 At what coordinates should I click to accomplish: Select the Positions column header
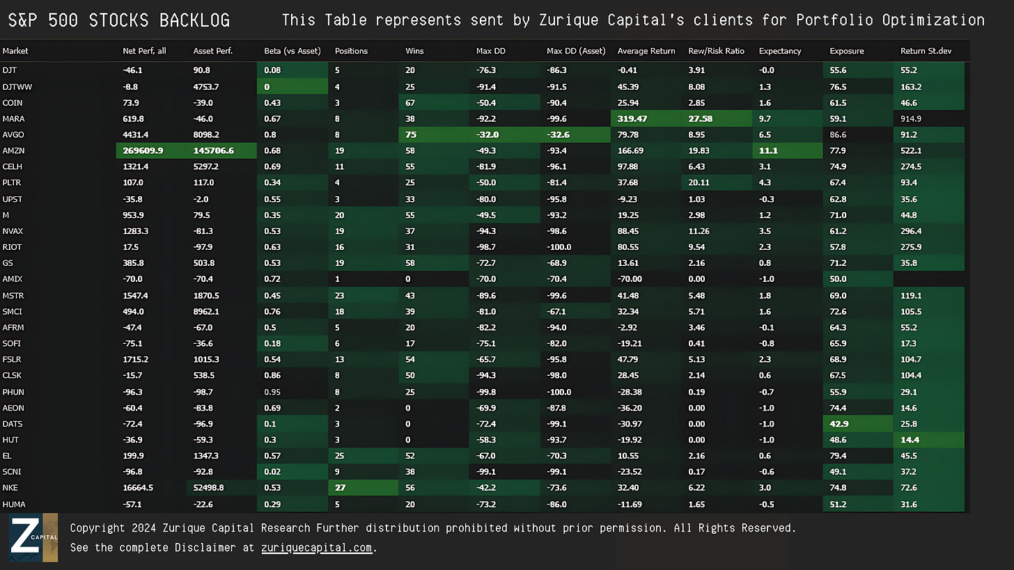coord(351,51)
